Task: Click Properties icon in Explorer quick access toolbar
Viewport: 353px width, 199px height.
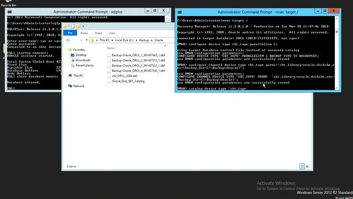Action: click(73, 26)
